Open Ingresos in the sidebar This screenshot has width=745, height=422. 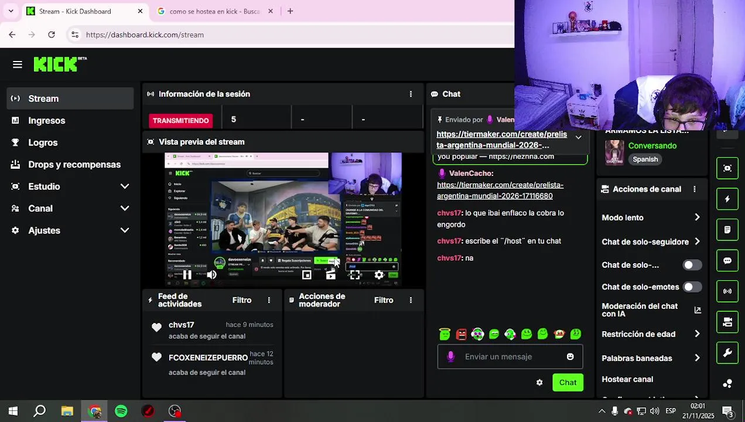pos(70,121)
